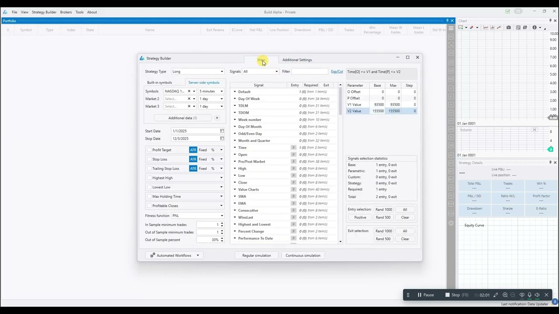The width and height of the screenshot is (559, 314).
Task: Enable the Max Holding Time checkbox
Action: point(149,196)
